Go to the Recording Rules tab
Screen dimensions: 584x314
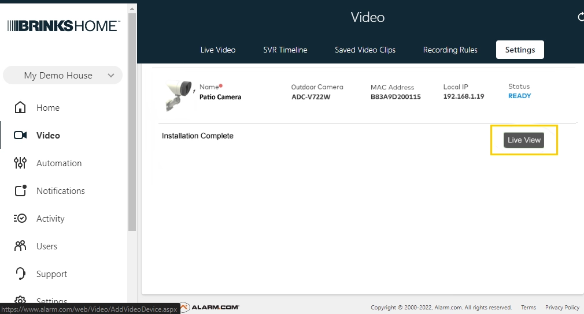point(450,50)
